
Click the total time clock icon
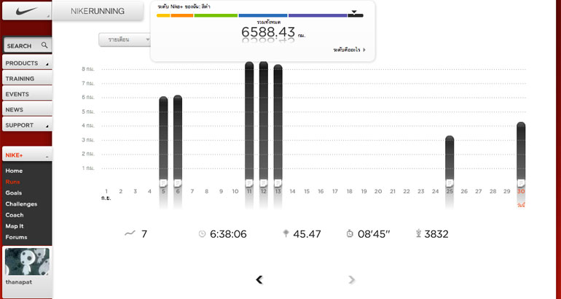click(x=202, y=234)
